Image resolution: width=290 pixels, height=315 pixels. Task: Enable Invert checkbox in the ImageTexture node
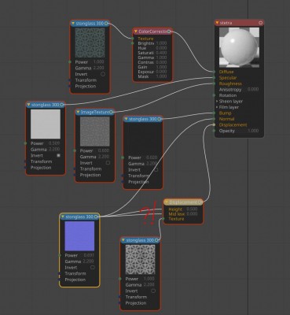(108, 163)
